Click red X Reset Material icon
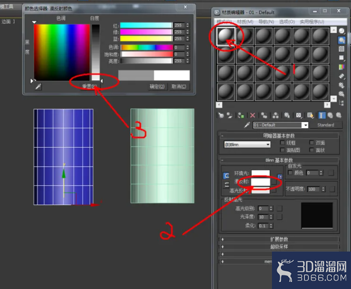Image resolution: width=351 pixels, height=289 pixels. tap(252, 115)
